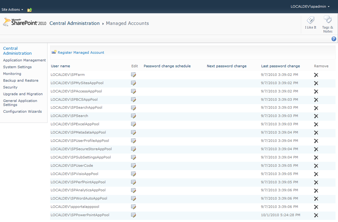The height and width of the screenshot is (222, 338).
Task: Delete the SPAccessAppPool managed account
Action: (316, 92)
